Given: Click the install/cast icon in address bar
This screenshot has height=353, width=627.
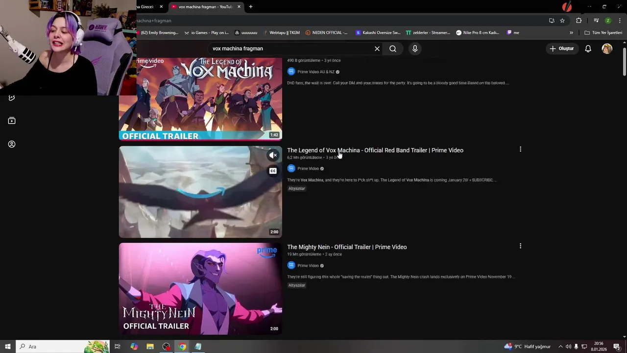Looking at the screenshot, I should coord(552,21).
